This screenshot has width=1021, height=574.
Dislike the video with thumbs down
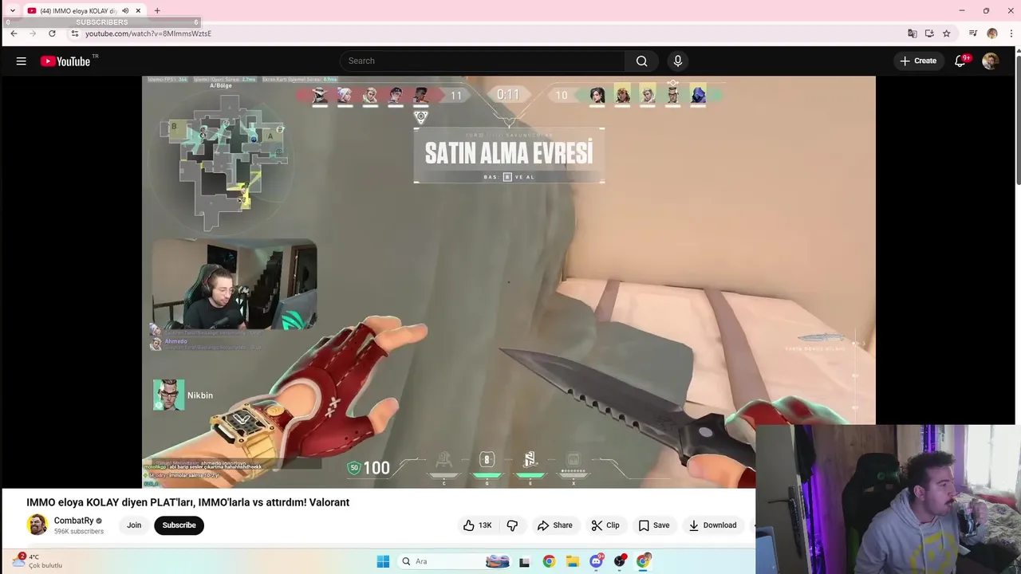point(512,525)
